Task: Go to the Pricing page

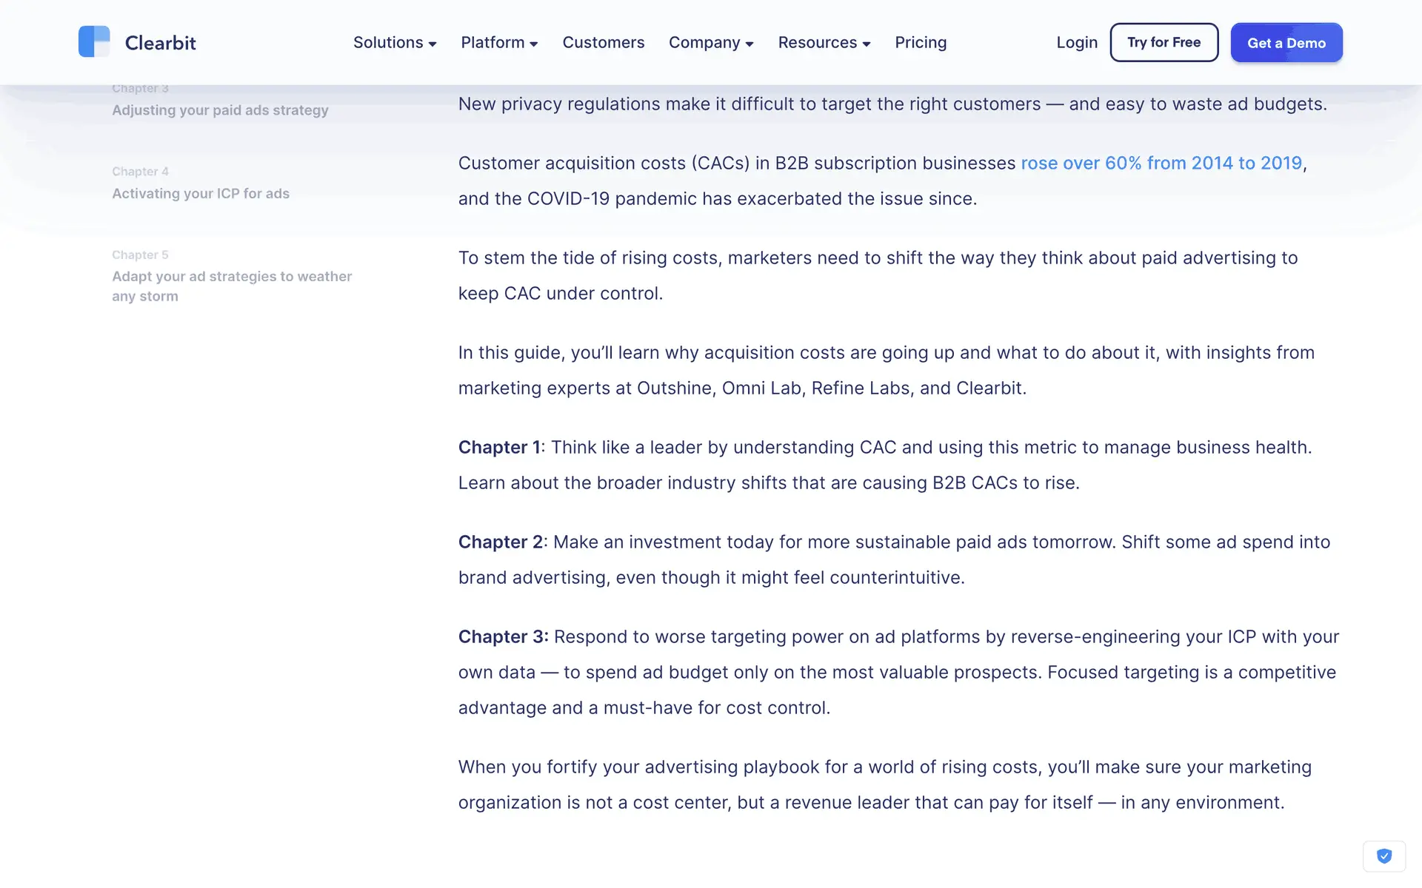Action: click(x=920, y=42)
